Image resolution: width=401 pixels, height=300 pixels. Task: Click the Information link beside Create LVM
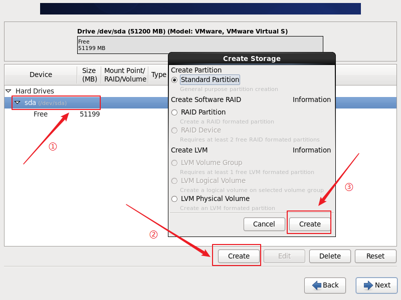(x=311, y=150)
